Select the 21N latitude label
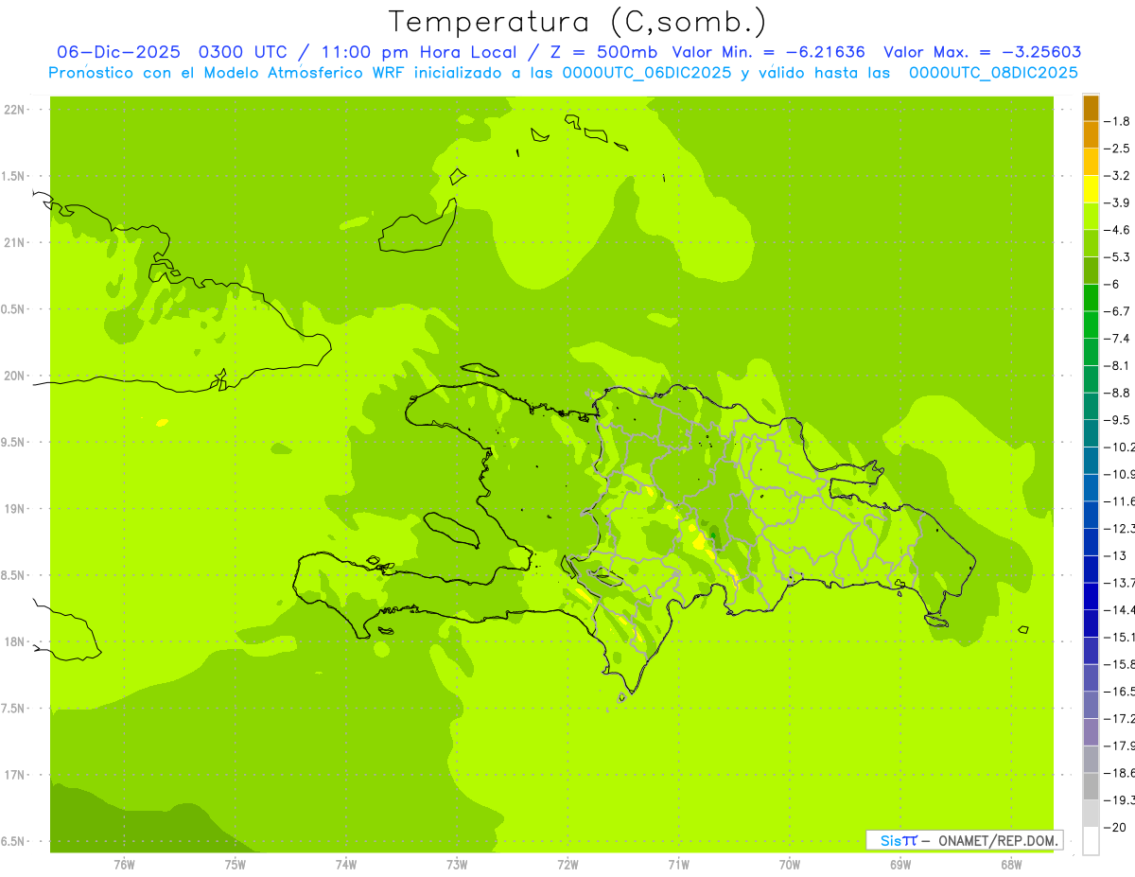Screen dimensions: 1135x877 pyautogui.click(x=14, y=242)
